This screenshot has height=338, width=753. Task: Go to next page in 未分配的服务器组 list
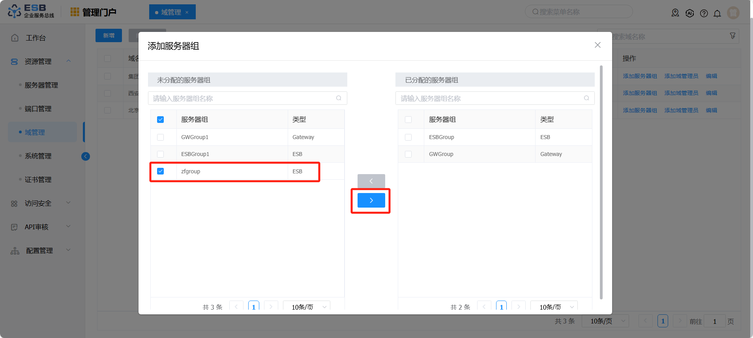pyautogui.click(x=271, y=306)
